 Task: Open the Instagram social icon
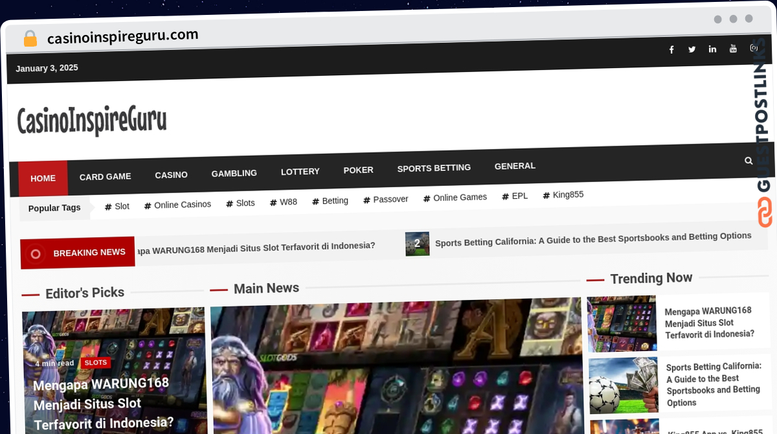(754, 48)
